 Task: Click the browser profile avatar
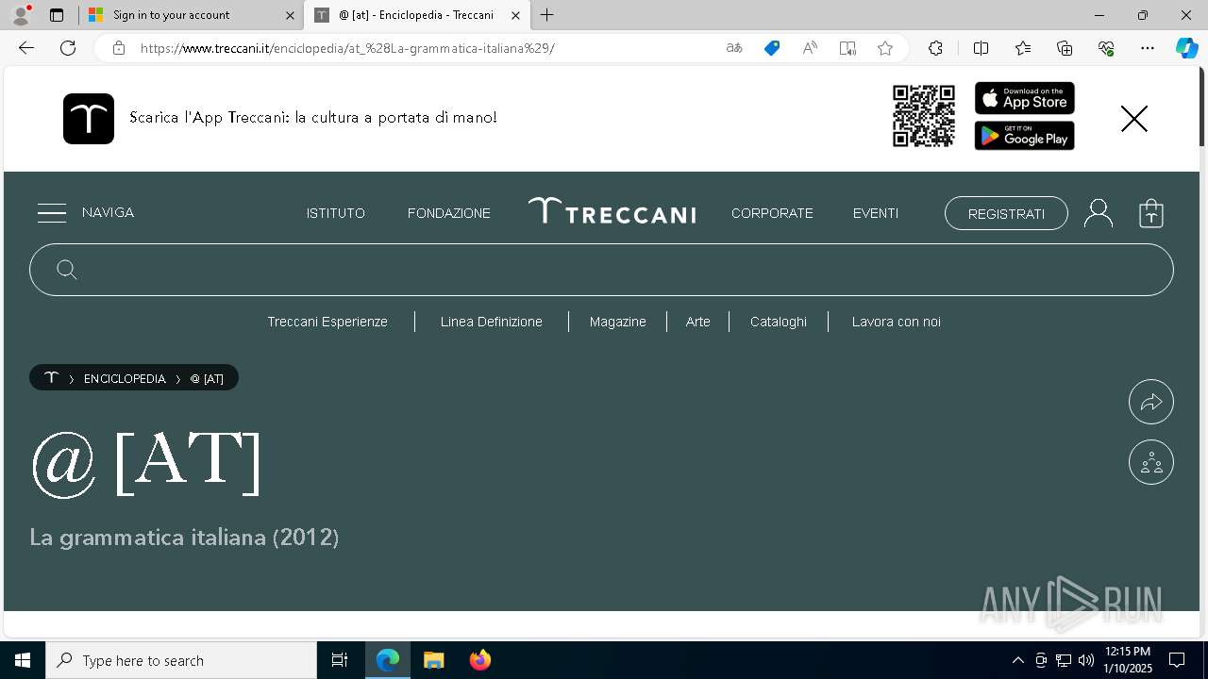point(21,15)
